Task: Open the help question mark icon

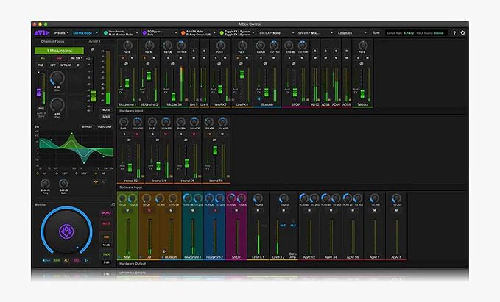Action: click(454, 33)
